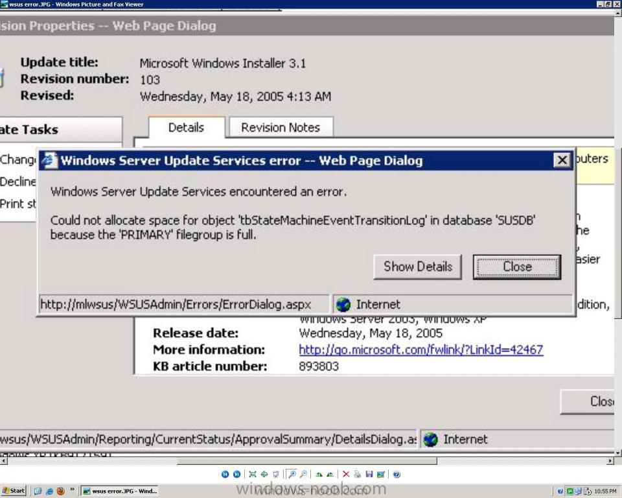Go to previous image in viewer
The width and height of the screenshot is (622, 498).
(225, 474)
